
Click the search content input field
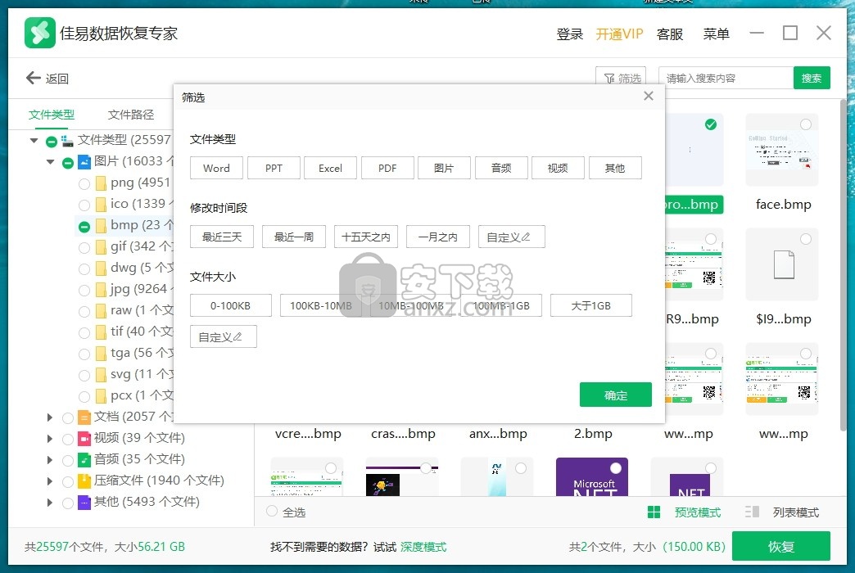[x=726, y=78]
